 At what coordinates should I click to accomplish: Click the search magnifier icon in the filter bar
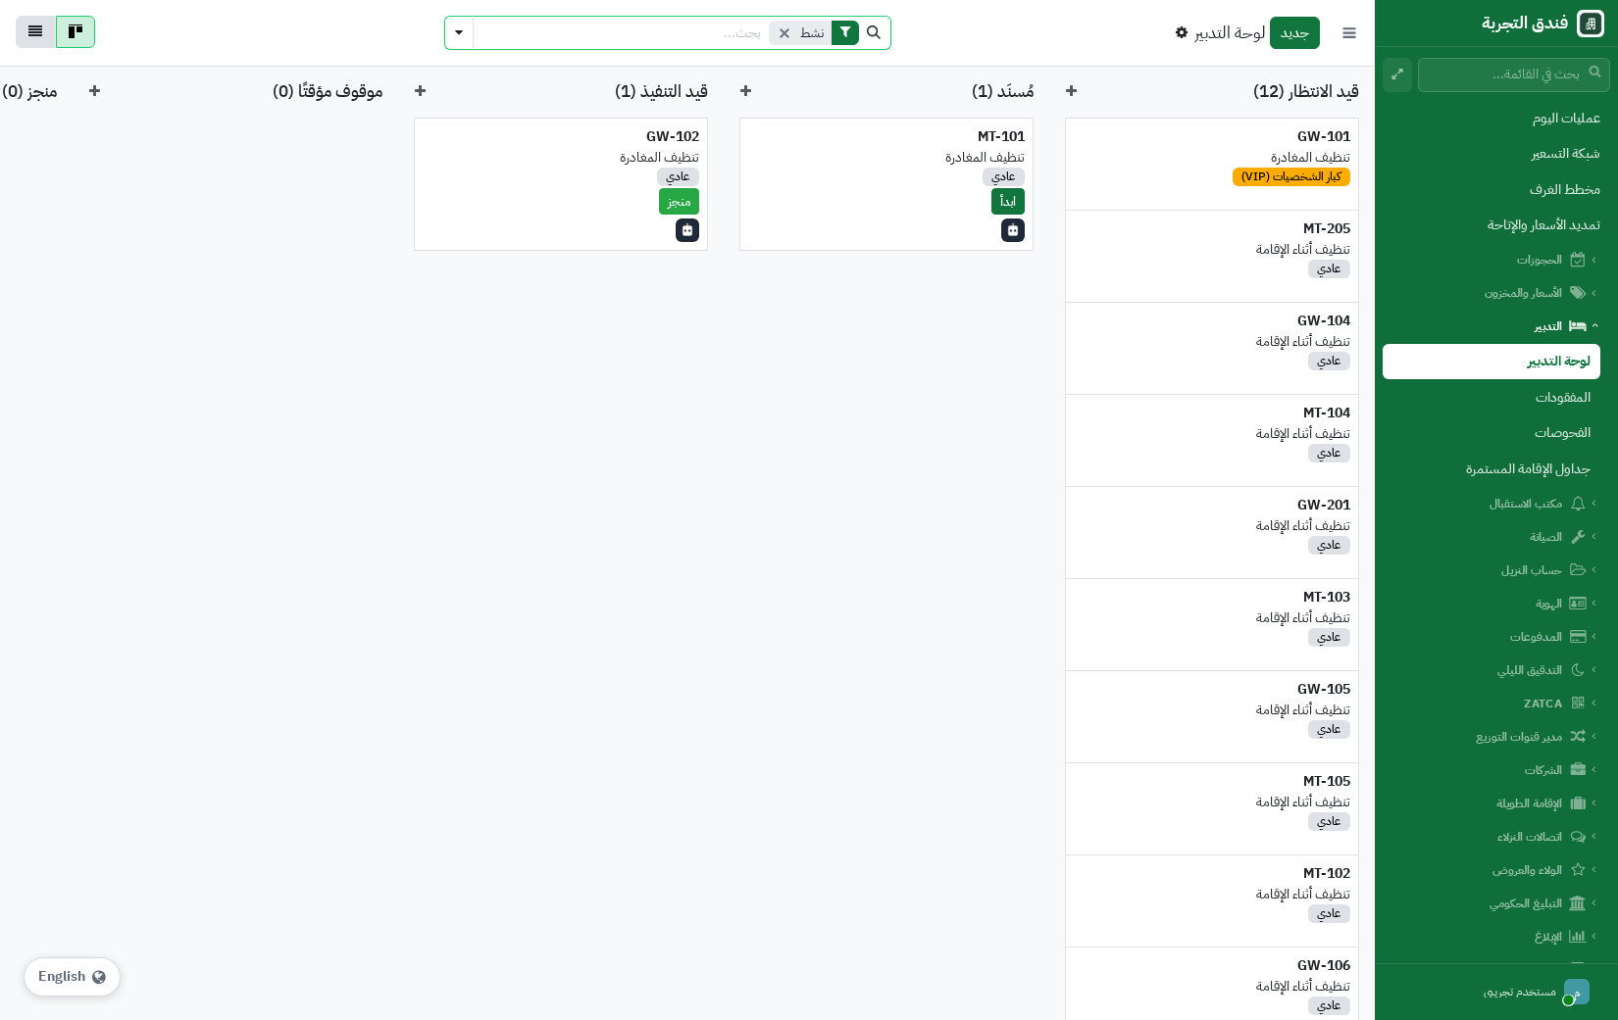[x=874, y=32]
